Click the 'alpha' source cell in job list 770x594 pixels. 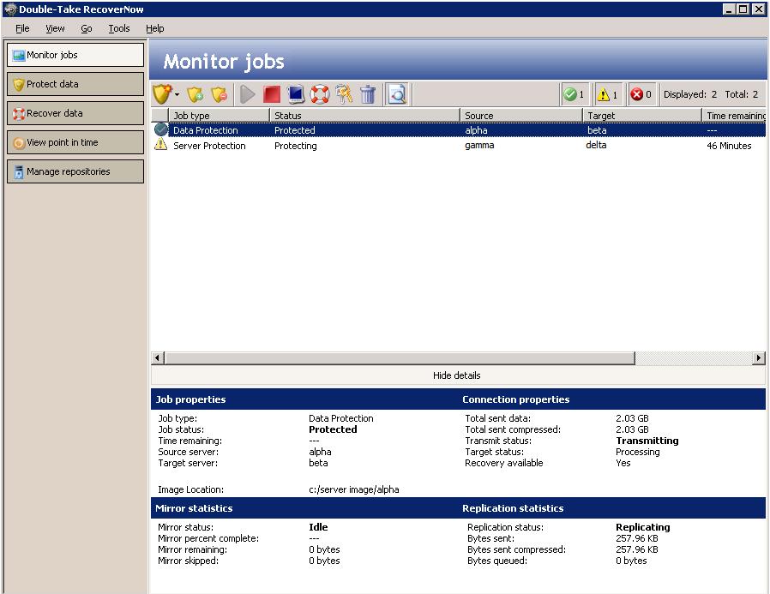click(x=476, y=130)
